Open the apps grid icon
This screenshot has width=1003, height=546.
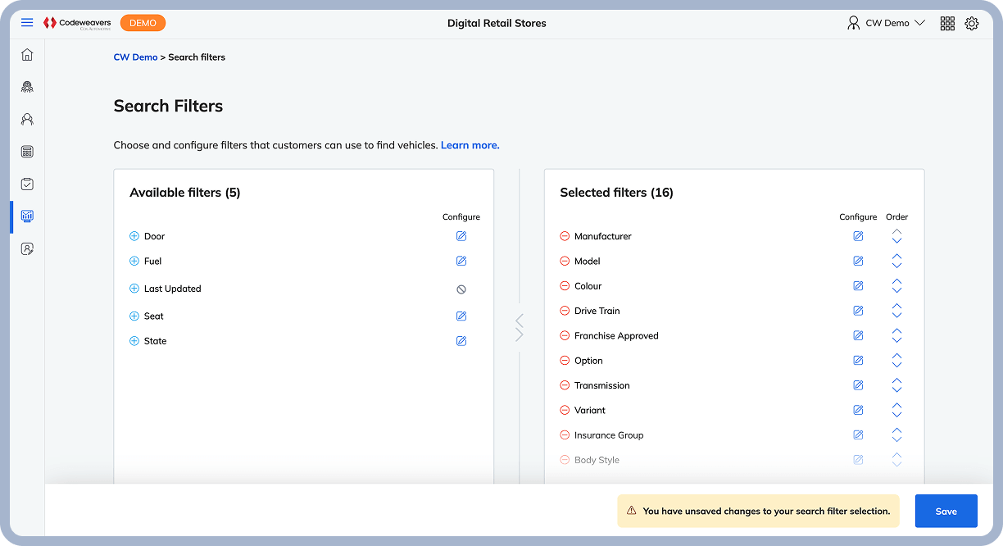947,23
